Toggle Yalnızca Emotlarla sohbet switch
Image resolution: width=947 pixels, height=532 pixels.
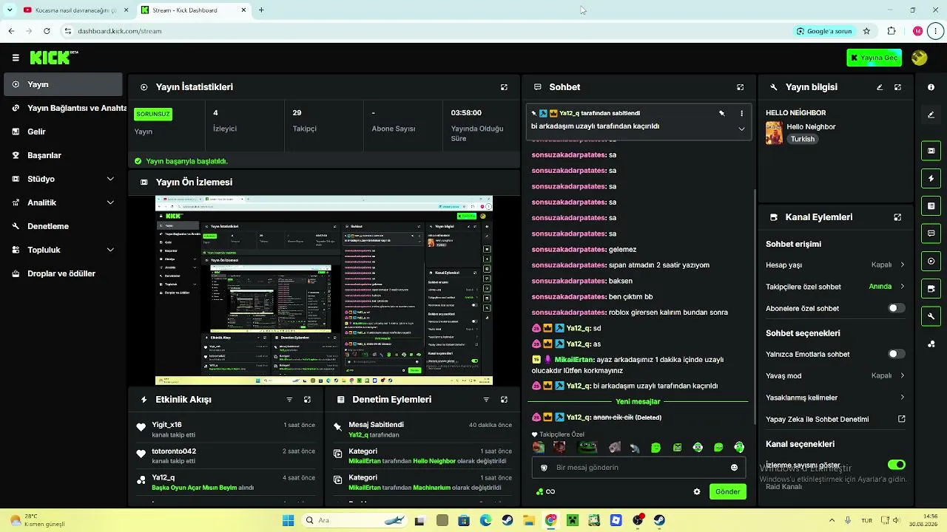click(x=896, y=354)
